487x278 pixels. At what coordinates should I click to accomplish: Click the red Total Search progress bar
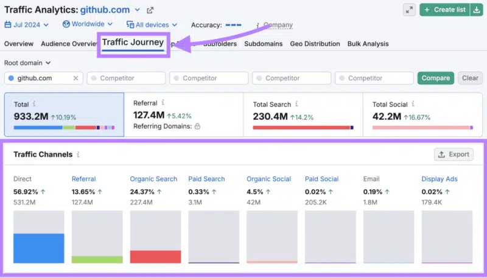[x=303, y=128]
